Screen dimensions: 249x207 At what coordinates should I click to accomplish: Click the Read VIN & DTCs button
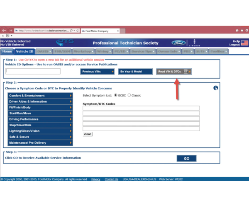(174, 72)
